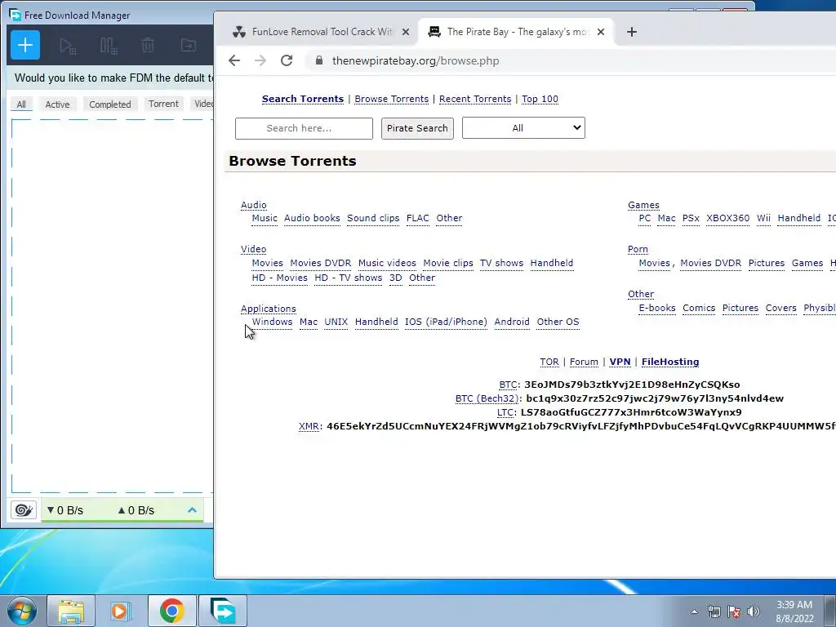The width and height of the screenshot is (836, 627).
Task: Open Top 100 link
Action: coord(540,99)
